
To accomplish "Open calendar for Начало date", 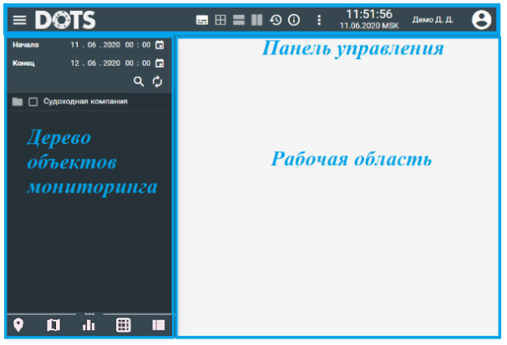I will pyautogui.click(x=159, y=45).
